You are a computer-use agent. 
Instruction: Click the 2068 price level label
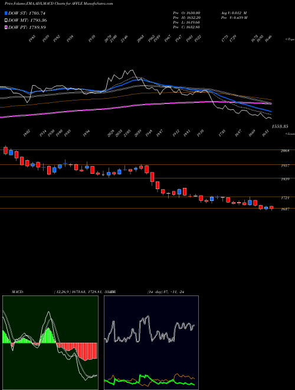click(285, 151)
